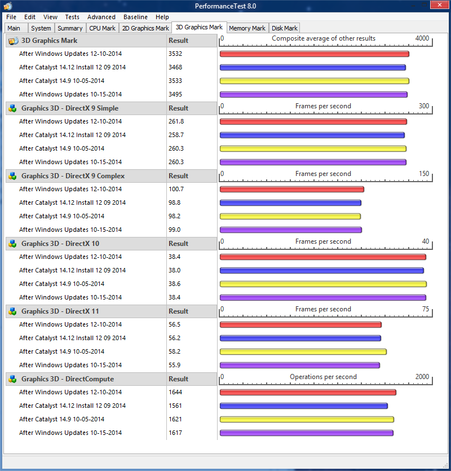Click the yellow 3533 bar in 3D Graphics Mark
Image resolution: width=451 pixels, height=471 pixels.
(315, 81)
